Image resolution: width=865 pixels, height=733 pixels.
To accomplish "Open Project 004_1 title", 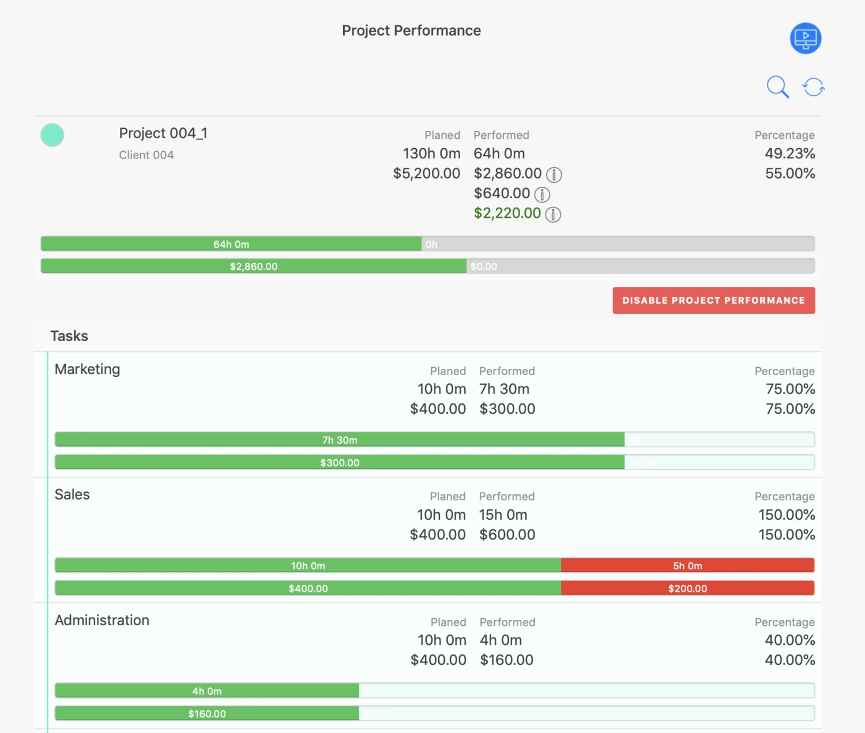I will [163, 133].
